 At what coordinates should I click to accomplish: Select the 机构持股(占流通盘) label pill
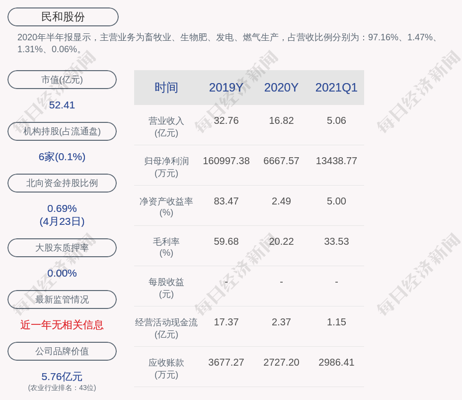pos(62,131)
